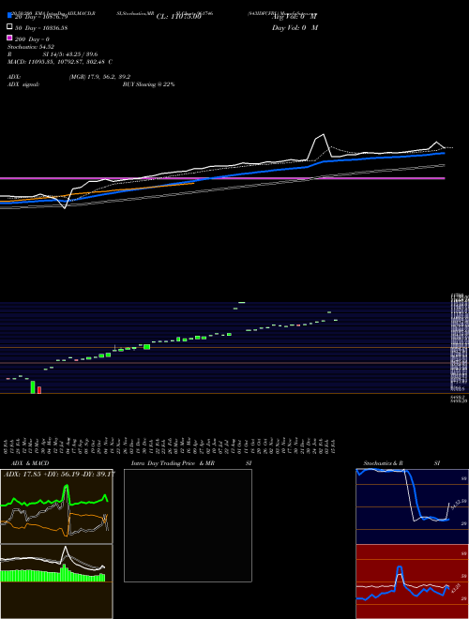Click the MACD values line
The width and height of the screenshot is (469, 619).
tap(60, 62)
